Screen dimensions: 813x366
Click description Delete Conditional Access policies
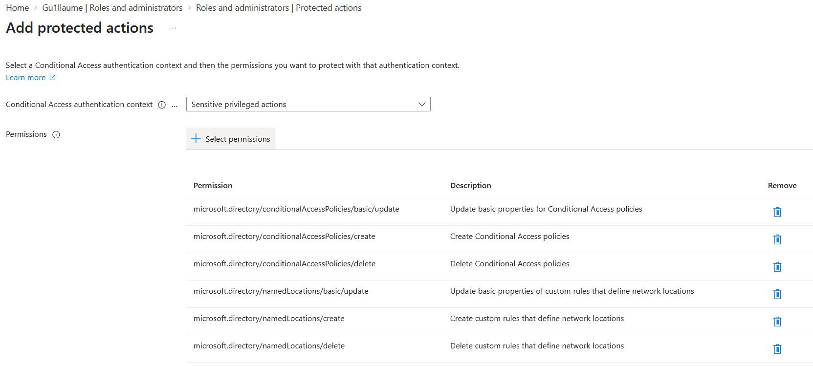[510, 264]
